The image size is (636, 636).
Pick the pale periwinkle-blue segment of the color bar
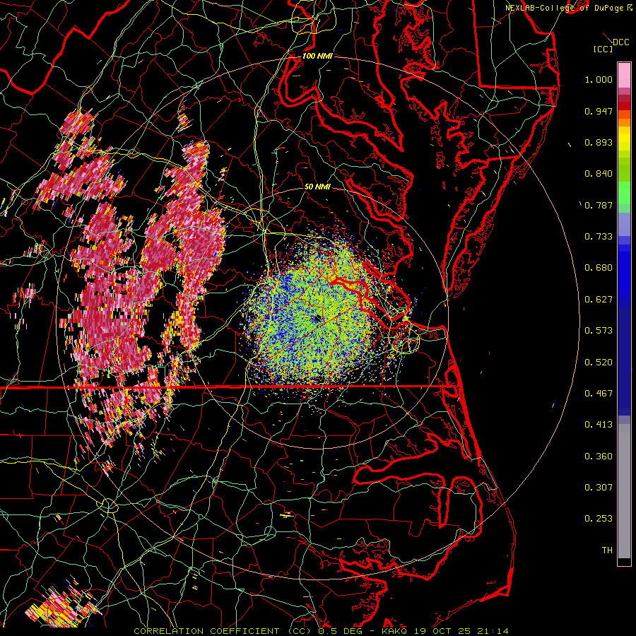tap(624, 224)
